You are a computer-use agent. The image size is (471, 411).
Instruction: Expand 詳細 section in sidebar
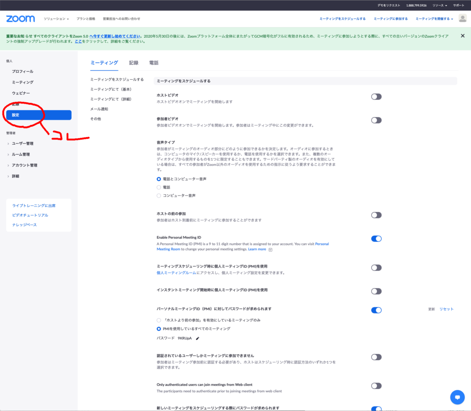[16, 176]
